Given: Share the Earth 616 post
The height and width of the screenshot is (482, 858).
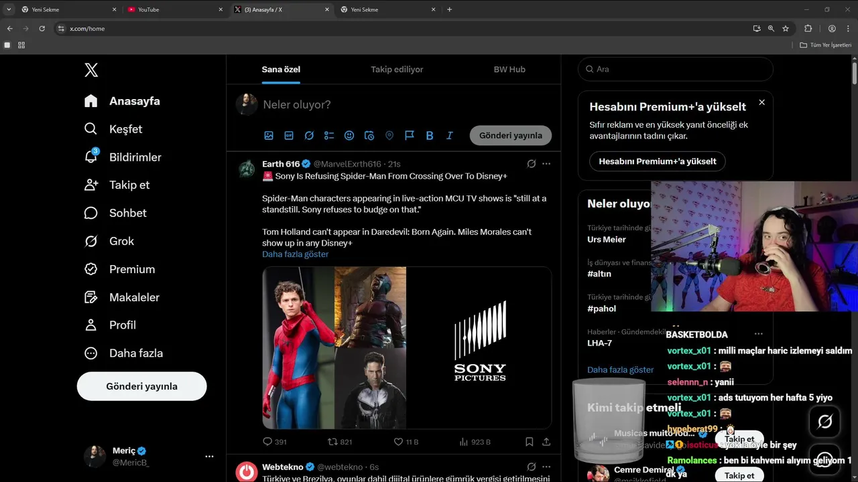Looking at the screenshot, I should [546, 442].
